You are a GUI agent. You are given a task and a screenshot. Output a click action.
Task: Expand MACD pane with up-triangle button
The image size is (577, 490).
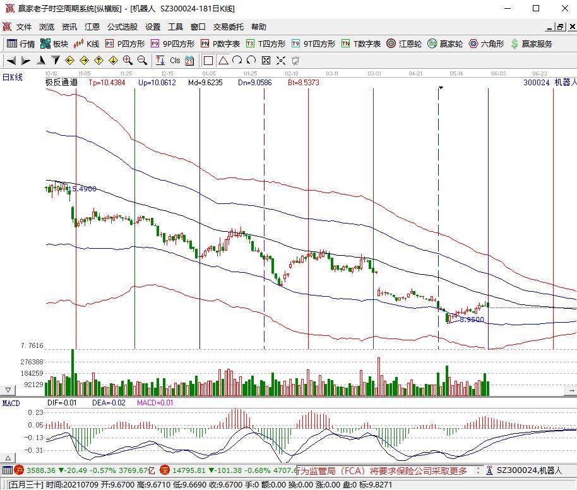(x=8, y=458)
